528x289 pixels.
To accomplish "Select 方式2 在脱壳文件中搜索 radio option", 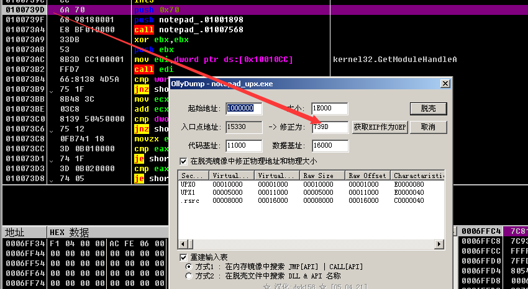I will click(189, 276).
